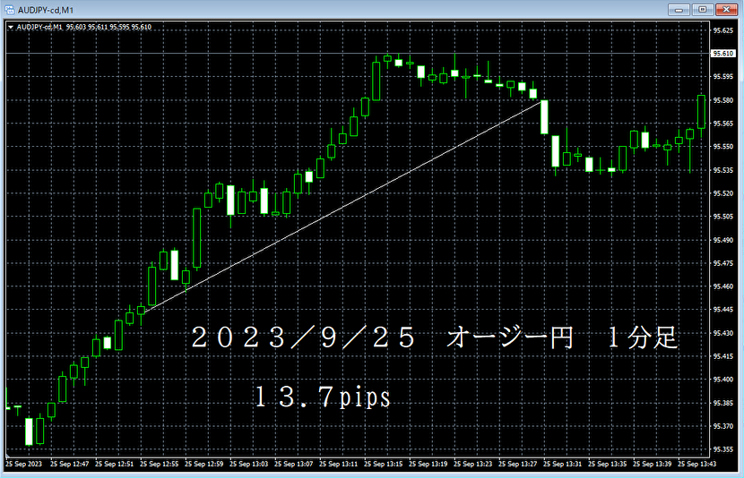
Task: Click price scale value 95.385
Action: [x=723, y=403]
